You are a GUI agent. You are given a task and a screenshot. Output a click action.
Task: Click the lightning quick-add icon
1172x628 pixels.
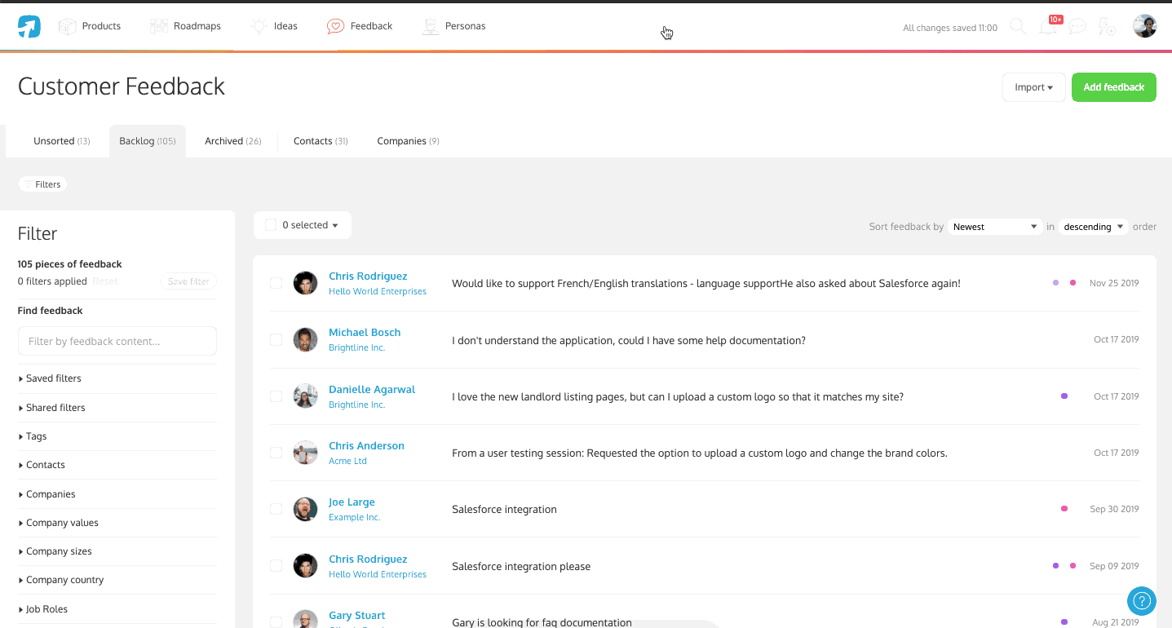click(x=1107, y=27)
